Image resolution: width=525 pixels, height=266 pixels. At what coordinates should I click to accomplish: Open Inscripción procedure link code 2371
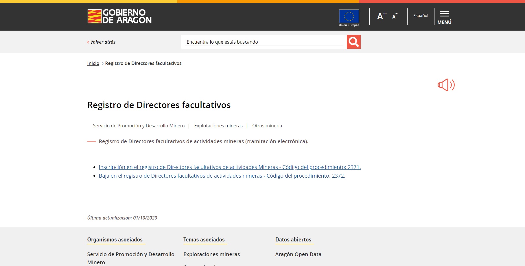(x=230, y=167)
